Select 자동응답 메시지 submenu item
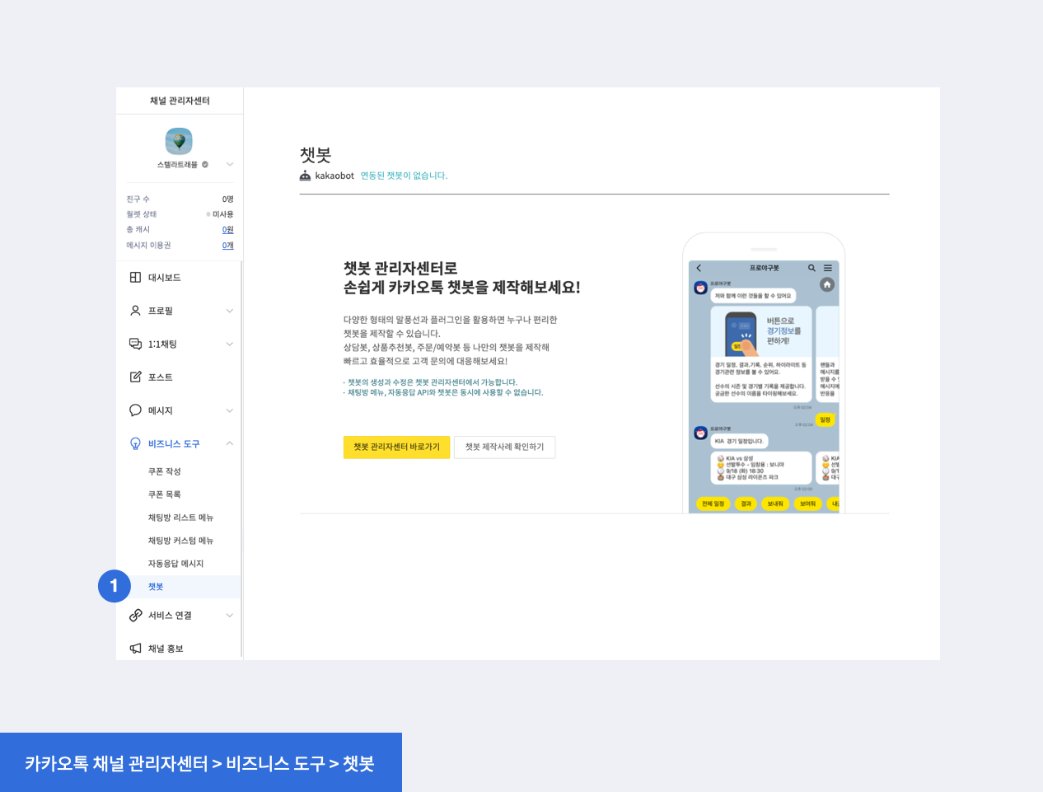The width and height of the screenshot is (1043, 792). 175,564
